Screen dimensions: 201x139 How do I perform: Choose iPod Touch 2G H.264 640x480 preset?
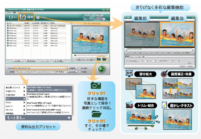coord(49,111)
